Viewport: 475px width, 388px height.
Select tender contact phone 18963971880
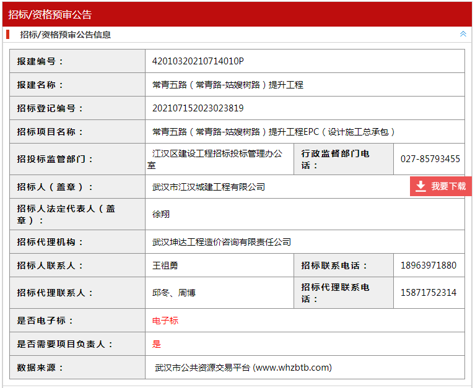click(429, 265)
